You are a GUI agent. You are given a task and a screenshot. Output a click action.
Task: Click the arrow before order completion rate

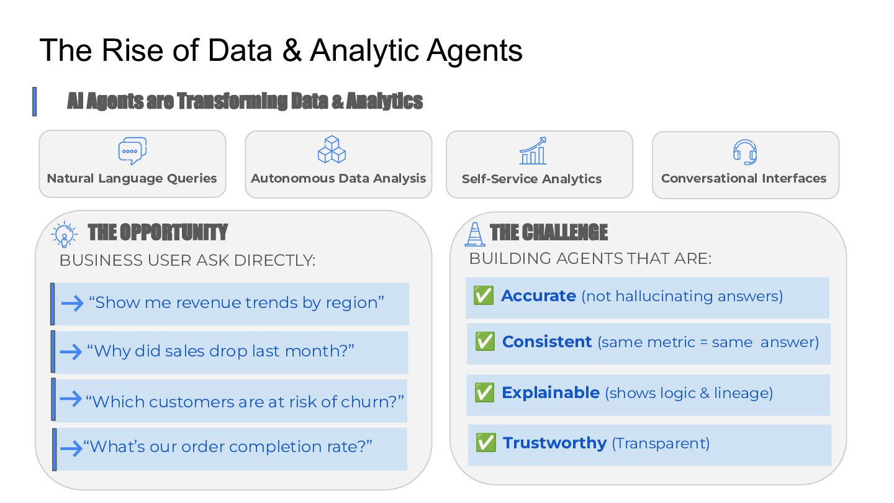point(71,448)
